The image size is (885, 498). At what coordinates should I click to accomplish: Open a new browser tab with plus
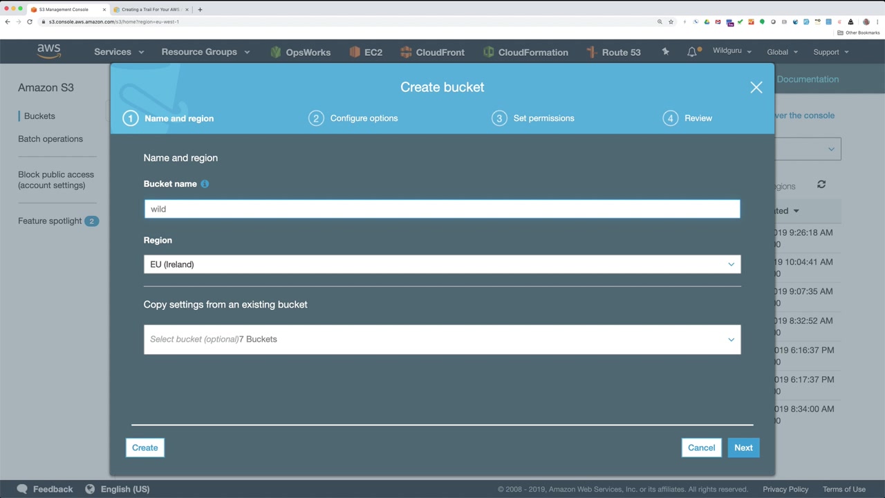coord(200,10)
